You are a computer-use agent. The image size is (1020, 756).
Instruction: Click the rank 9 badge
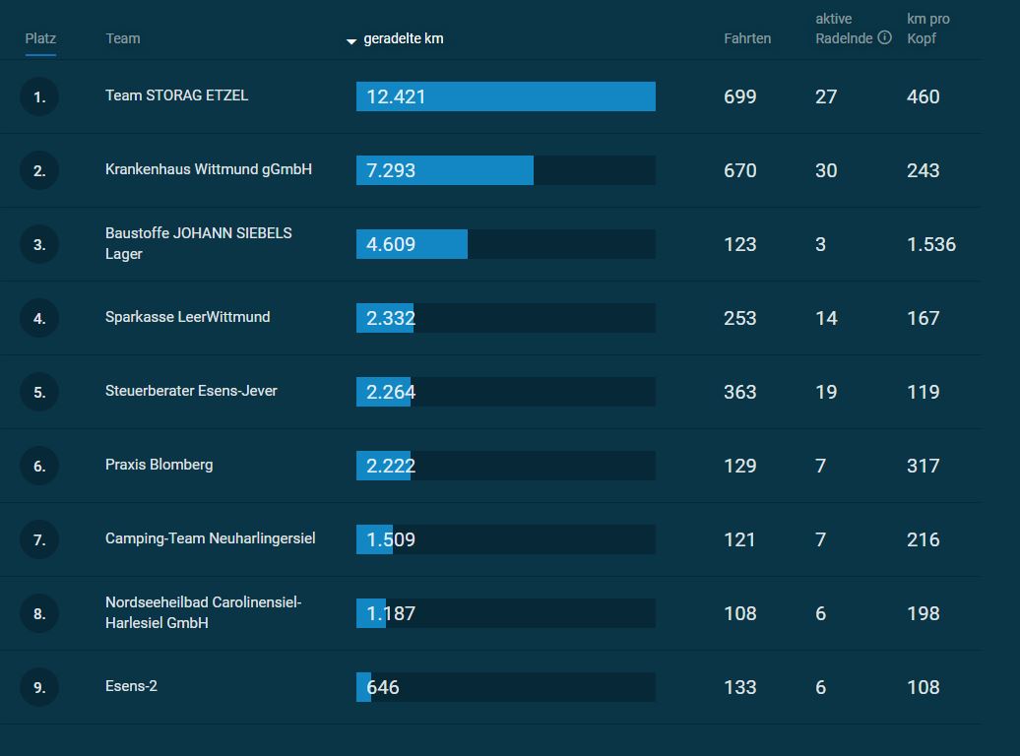(x=39, y=687)
